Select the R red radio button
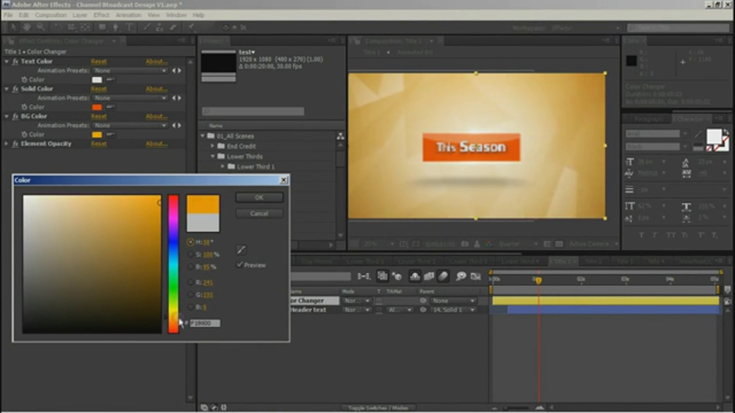735x413 pixels. 190,282
